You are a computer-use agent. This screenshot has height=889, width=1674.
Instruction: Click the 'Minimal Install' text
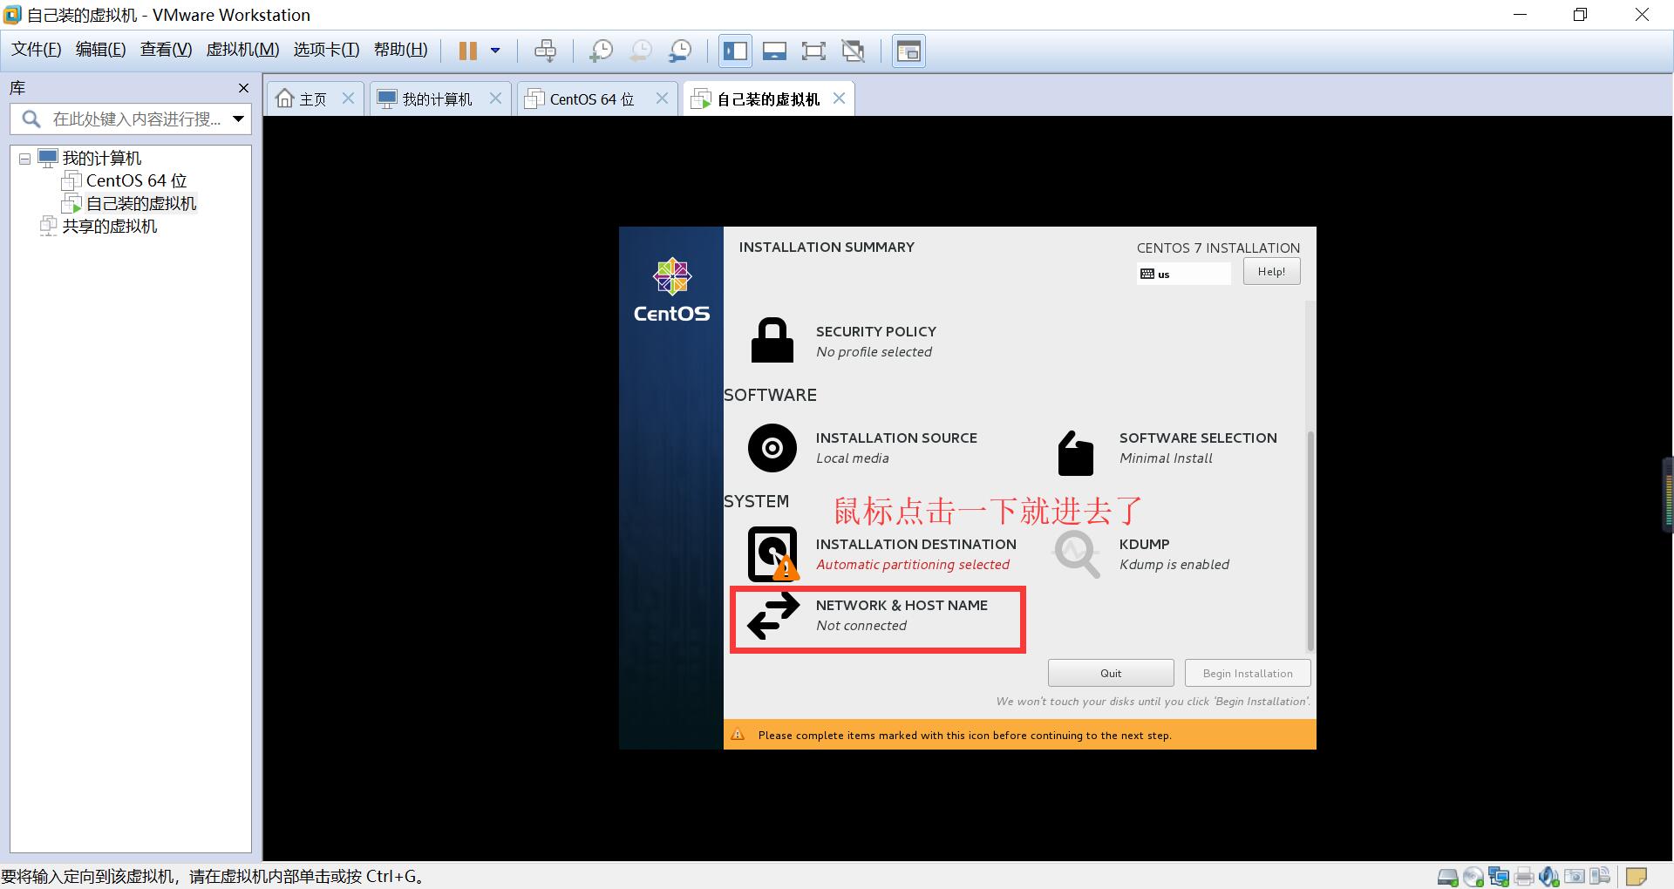click(x=1166, y=458)
